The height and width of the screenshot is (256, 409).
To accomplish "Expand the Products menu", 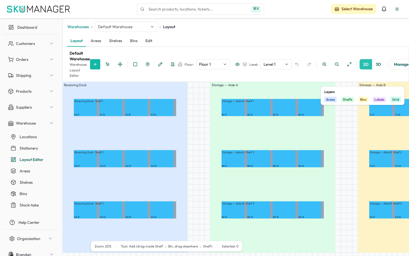I will [31, 91].
